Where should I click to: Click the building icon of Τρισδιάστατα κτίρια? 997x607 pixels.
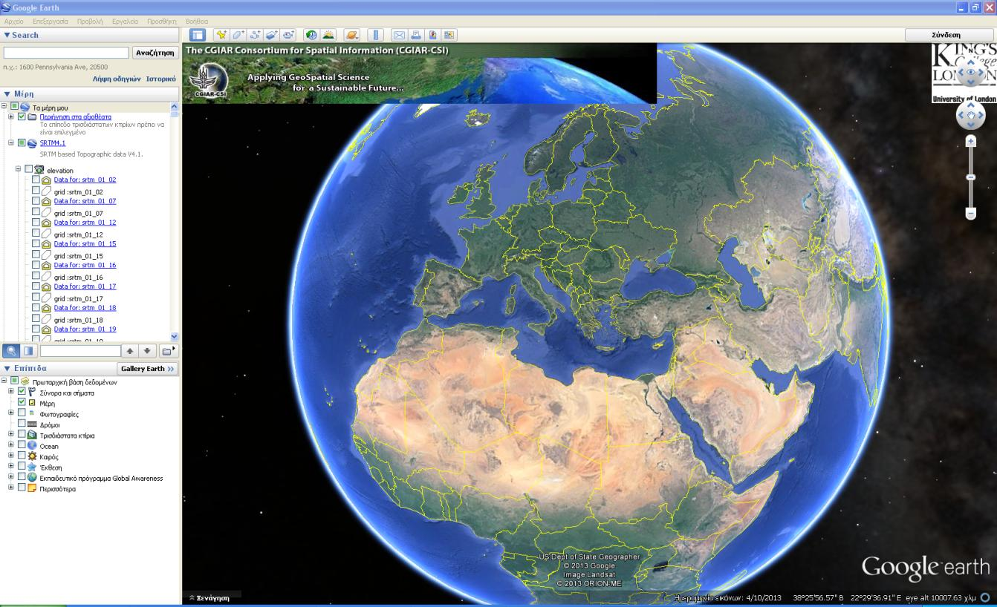click(x=32, y=436)
